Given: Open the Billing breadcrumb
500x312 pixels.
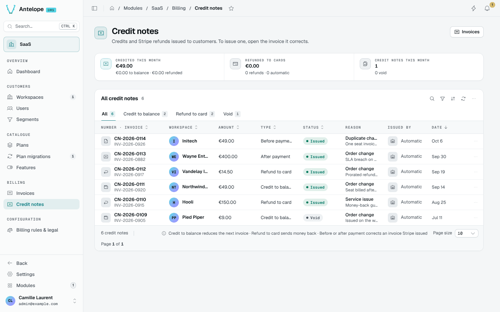Looking at the screenshot, I should point(179,8).
